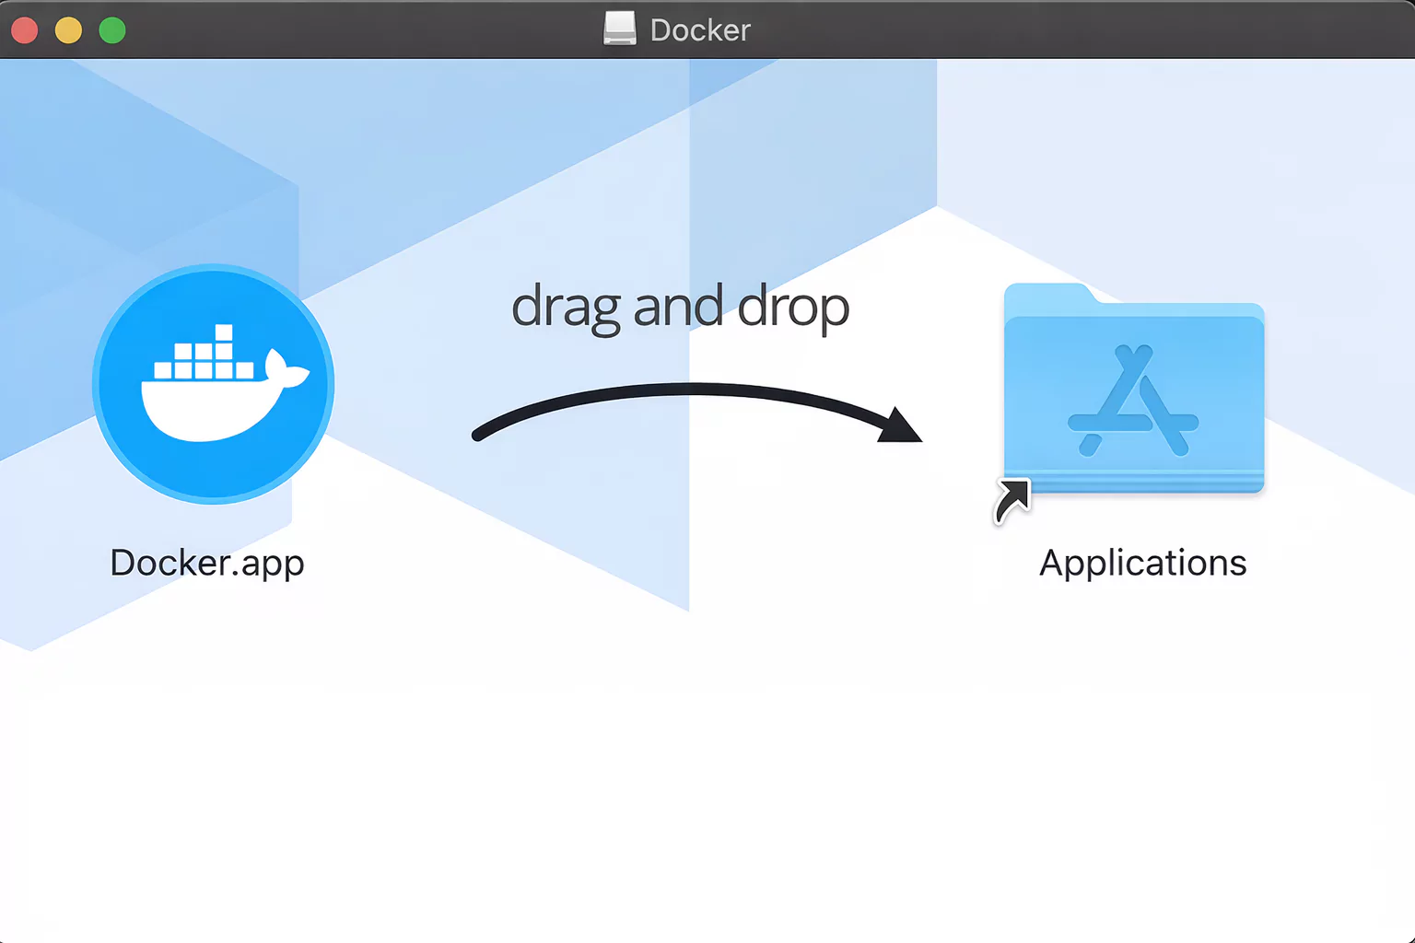Select the Applications folder icon

click(1133, 396)
